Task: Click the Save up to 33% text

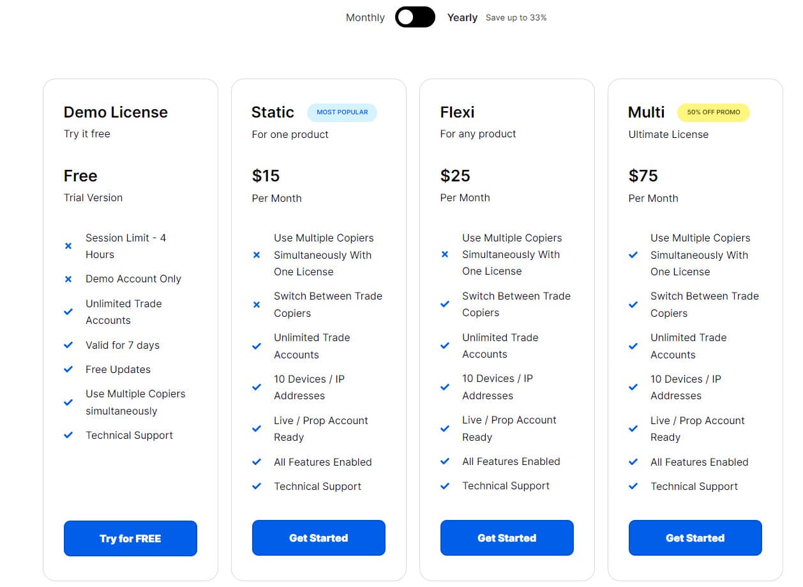Action: pos(516,18)
